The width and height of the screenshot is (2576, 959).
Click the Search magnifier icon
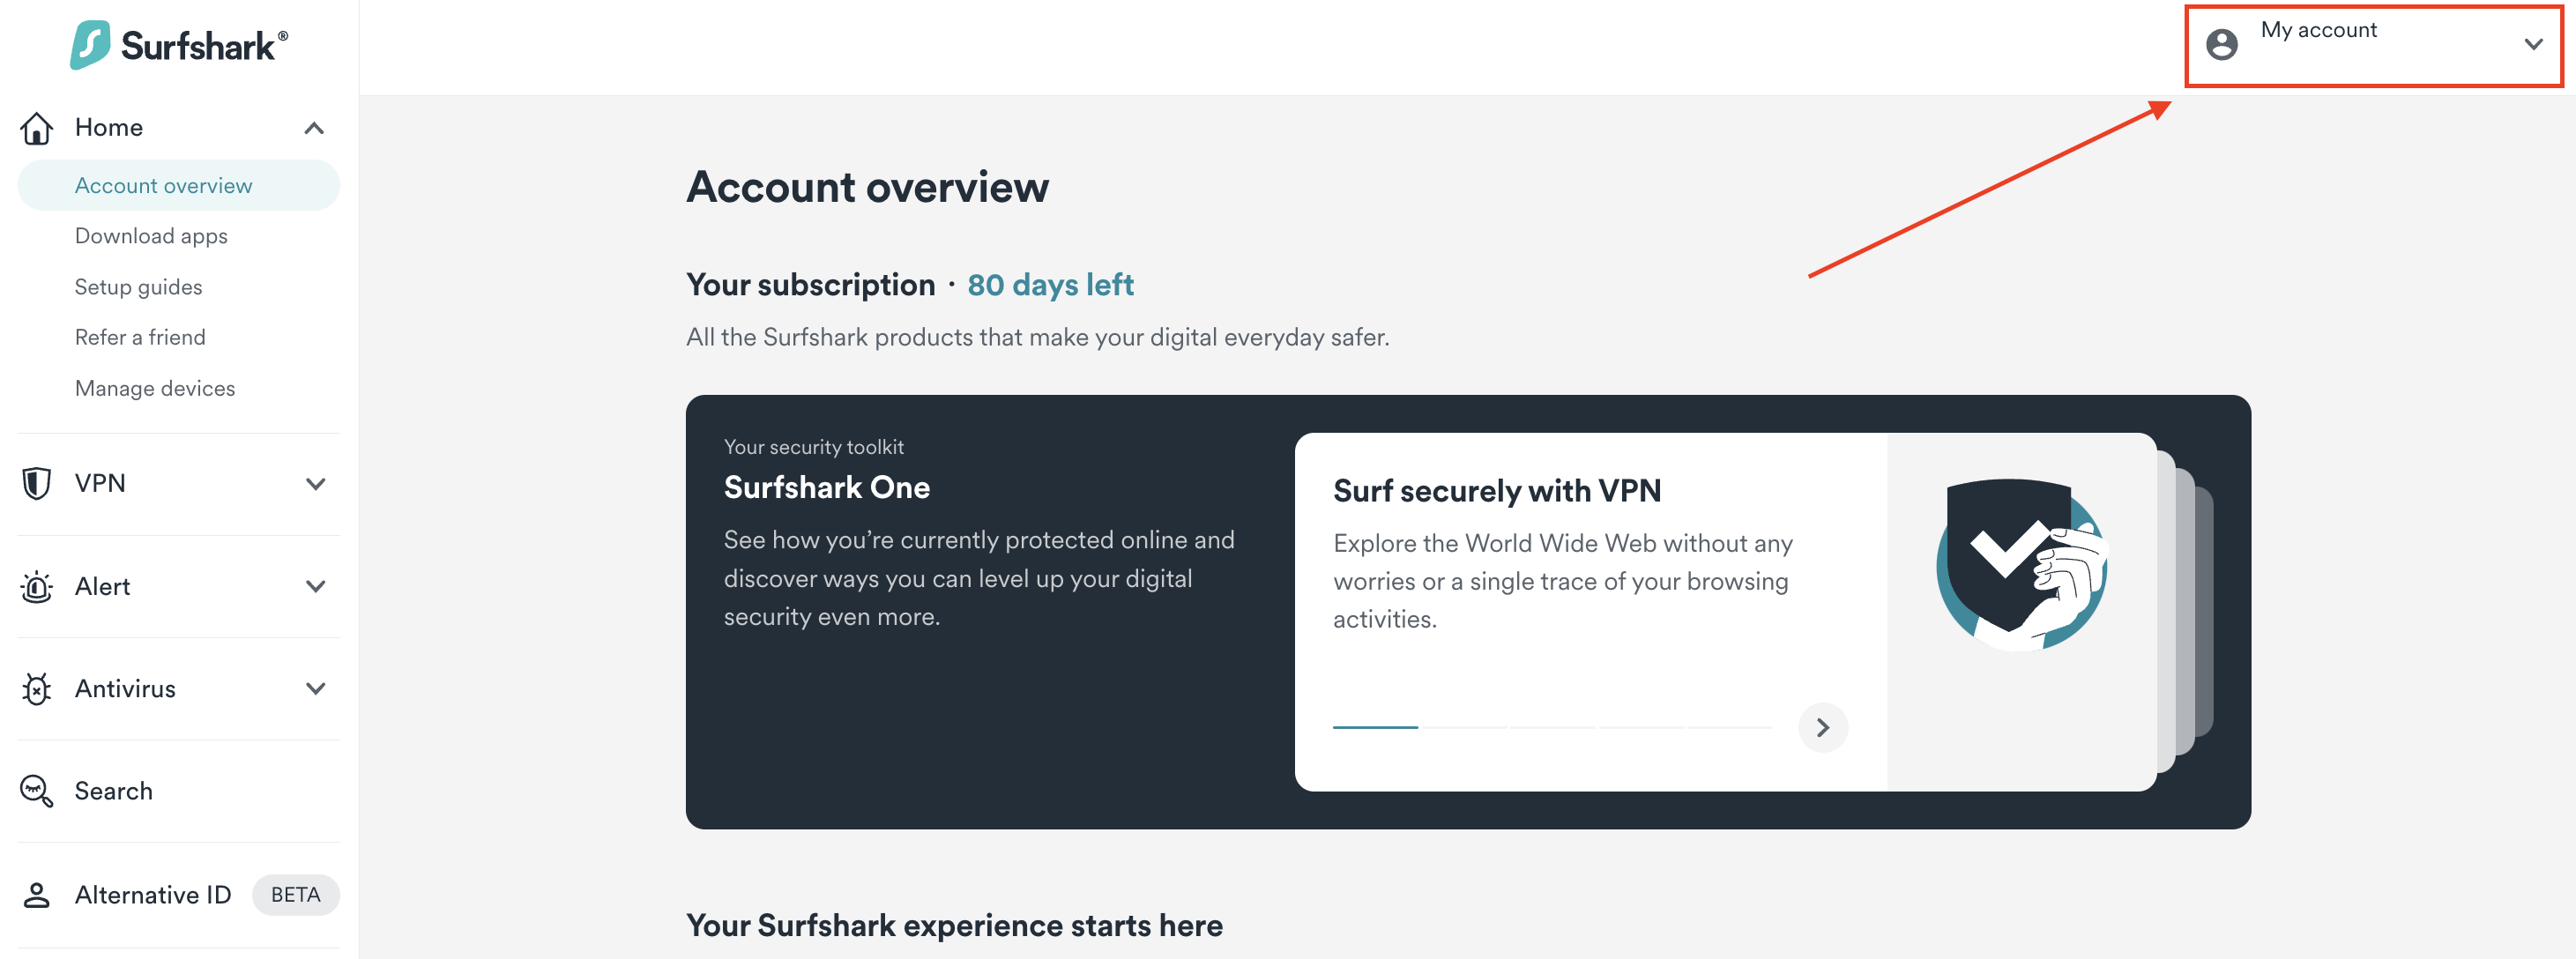tap(37, 791)
